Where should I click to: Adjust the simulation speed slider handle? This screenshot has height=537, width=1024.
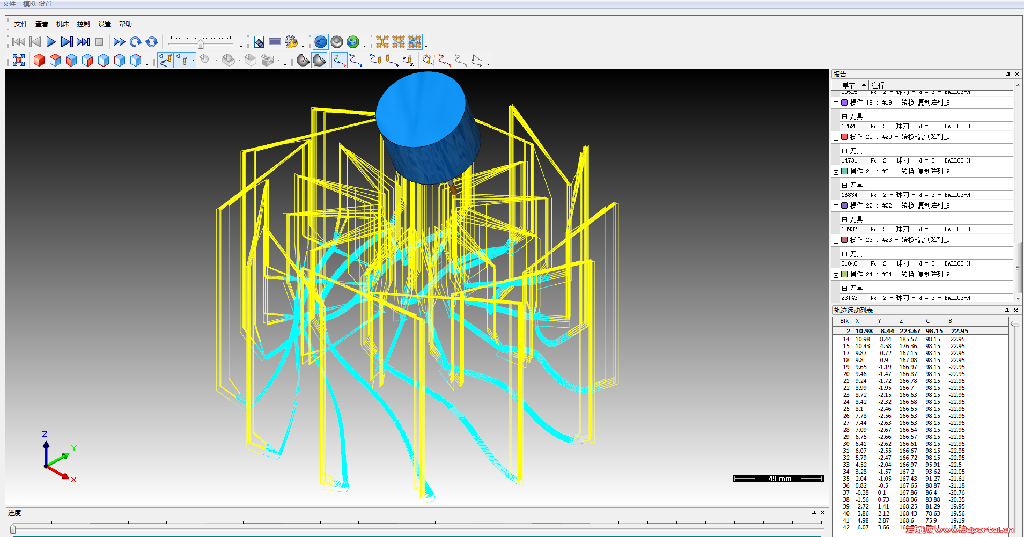tap(201, 43)
